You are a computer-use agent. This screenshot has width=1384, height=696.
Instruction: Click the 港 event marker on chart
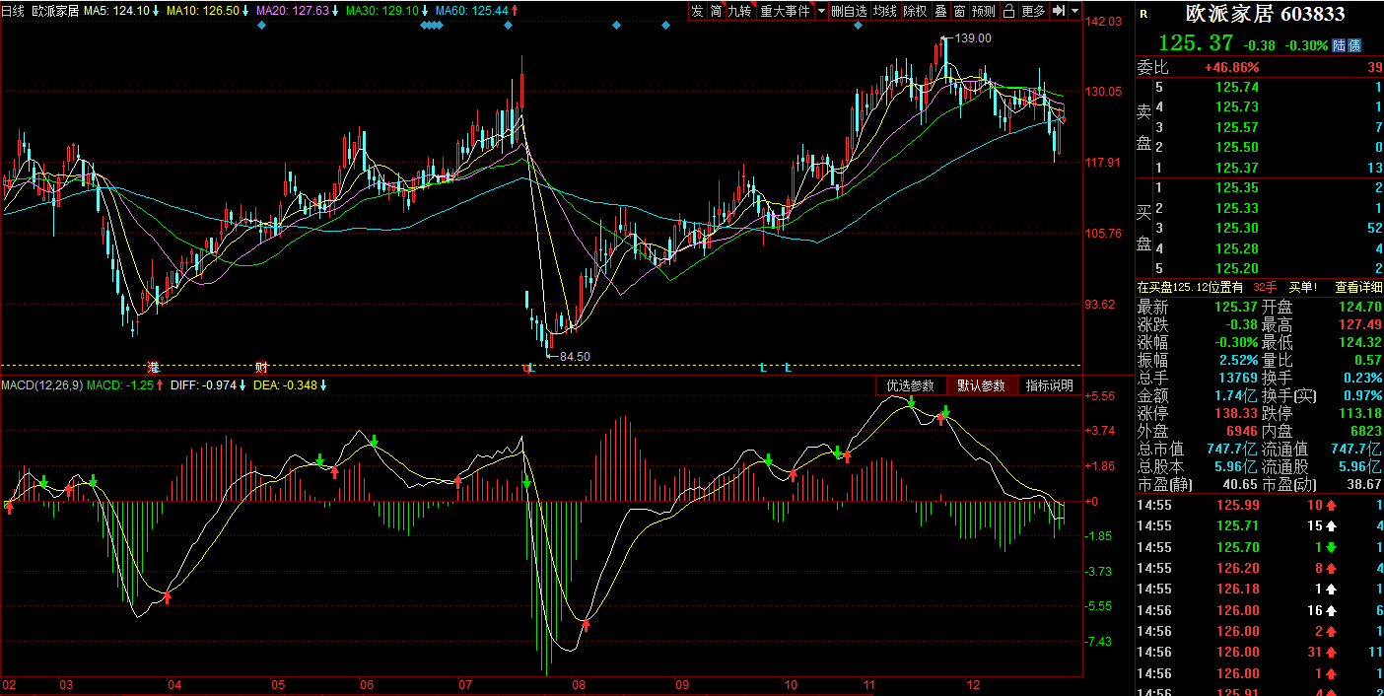click(153, 367)
